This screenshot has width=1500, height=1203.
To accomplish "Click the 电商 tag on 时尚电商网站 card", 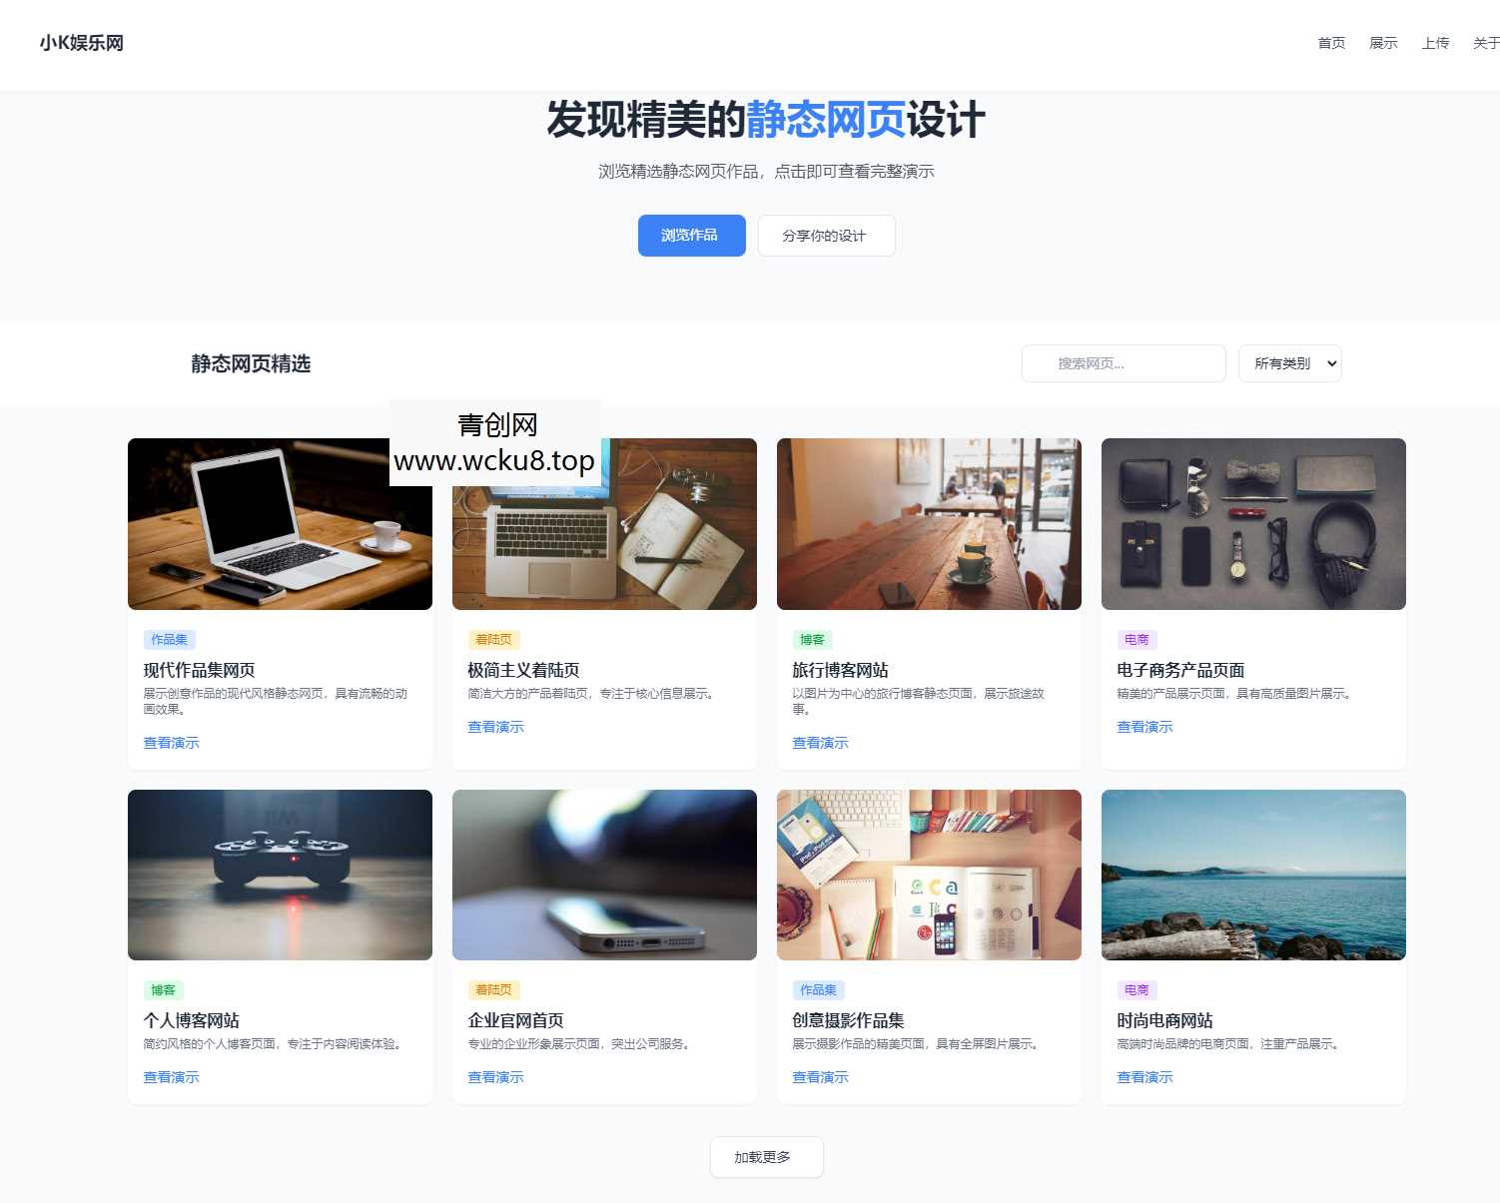I will (x=1136, y=990).
